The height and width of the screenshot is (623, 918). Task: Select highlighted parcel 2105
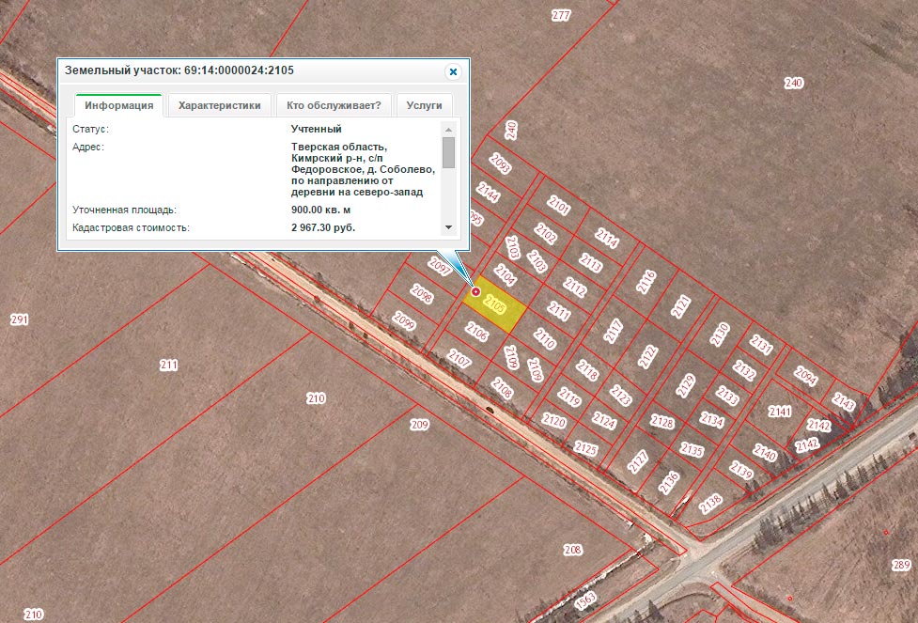pyautogui.click(x=495, y=305)
